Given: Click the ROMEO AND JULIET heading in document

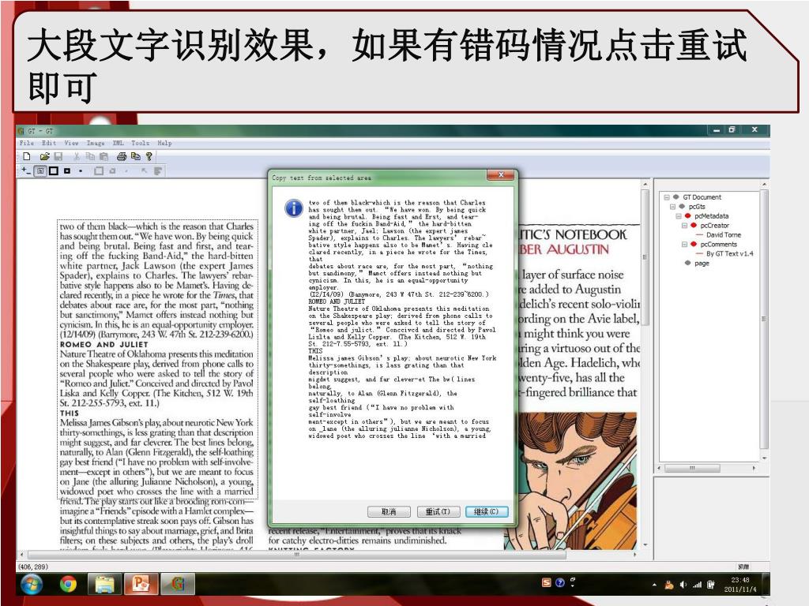Looking at the screenshot, I should (104, 344).
